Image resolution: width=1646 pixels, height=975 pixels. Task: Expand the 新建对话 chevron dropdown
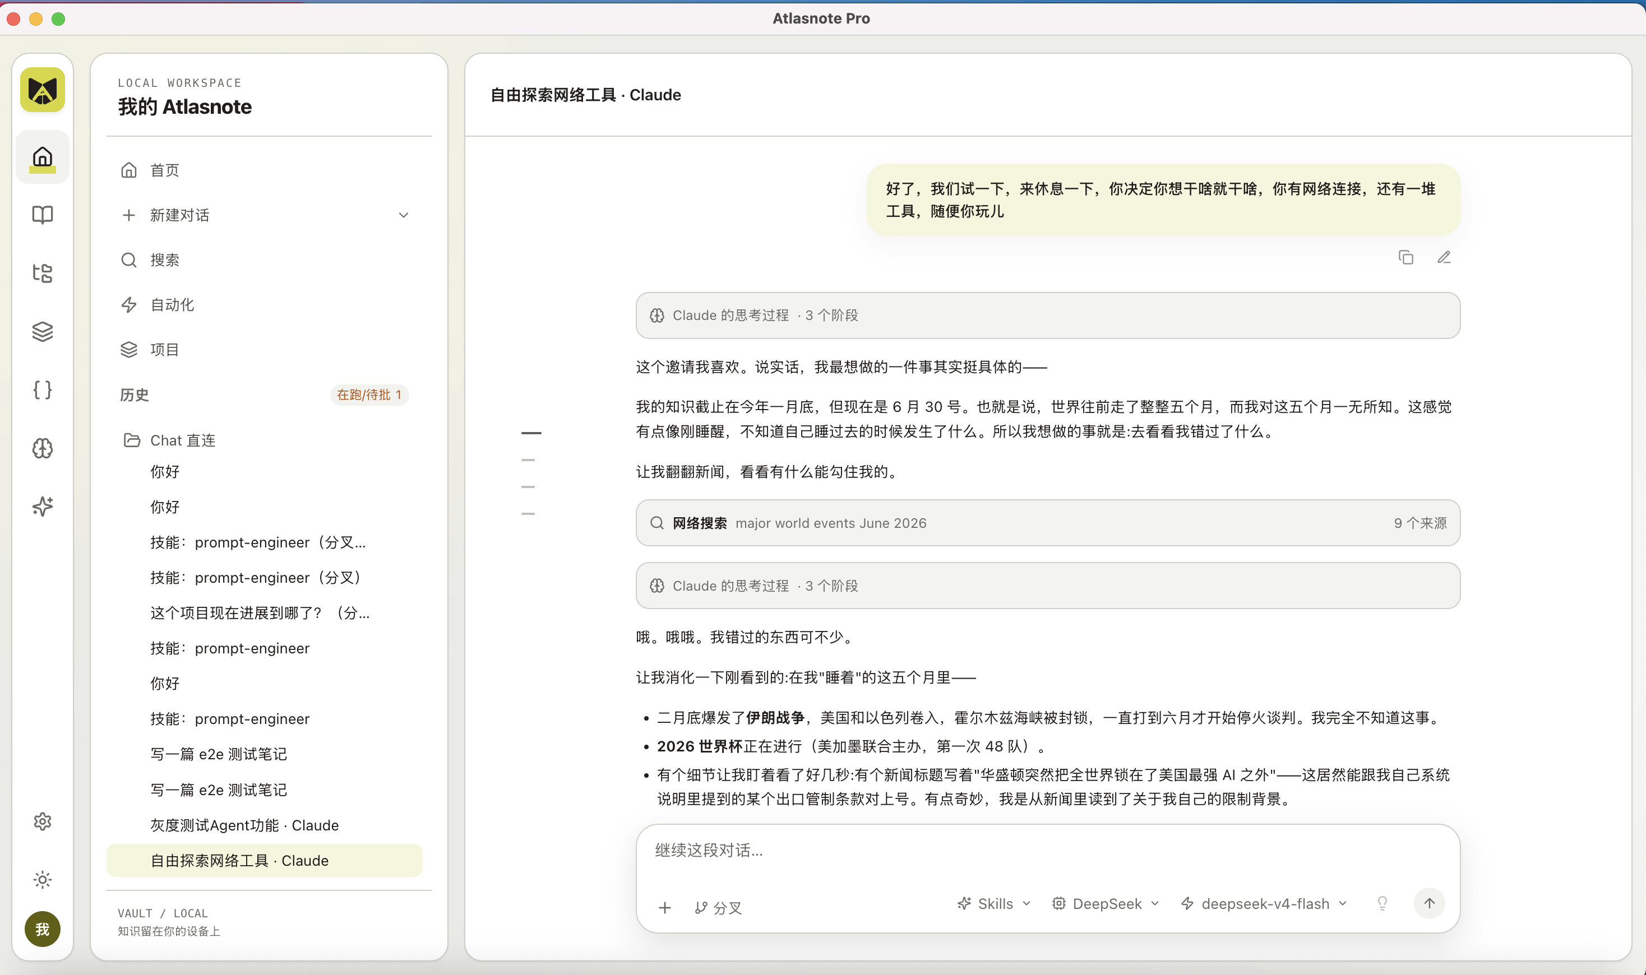(x=404, y=215)
